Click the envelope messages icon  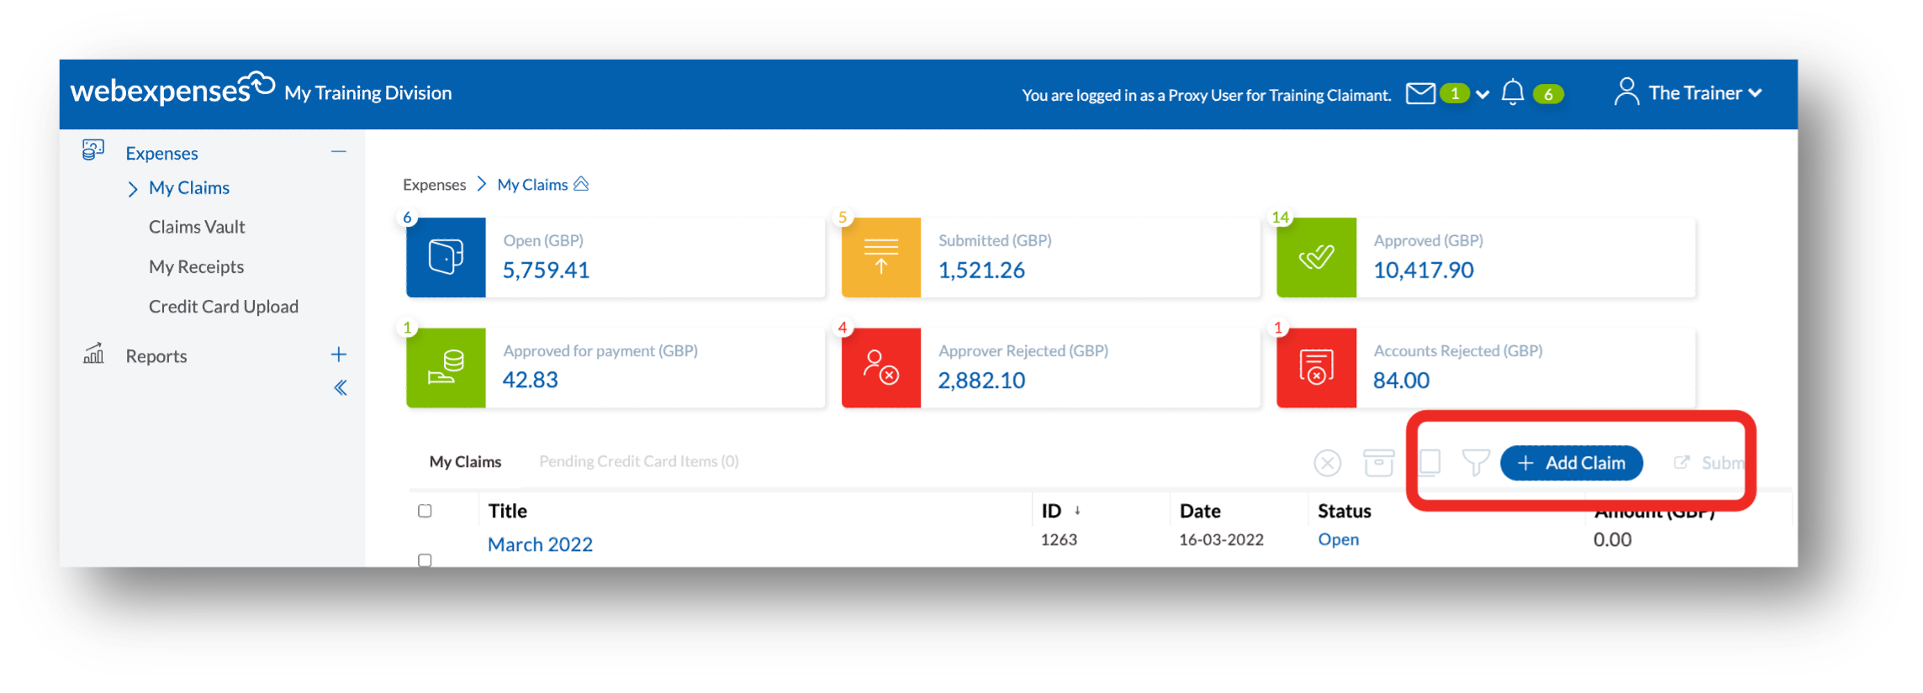click(x=1420, y=93)
